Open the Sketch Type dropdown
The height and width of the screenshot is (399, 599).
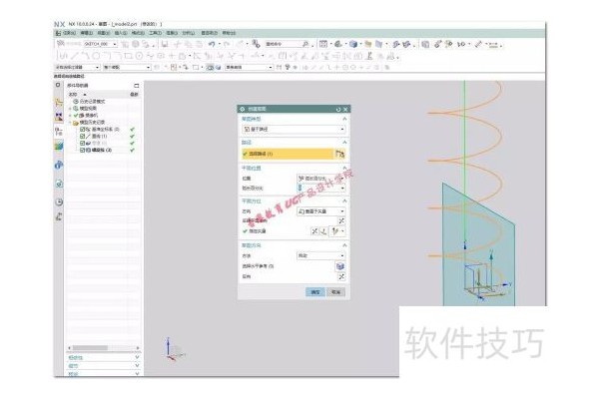pos(294,130)
